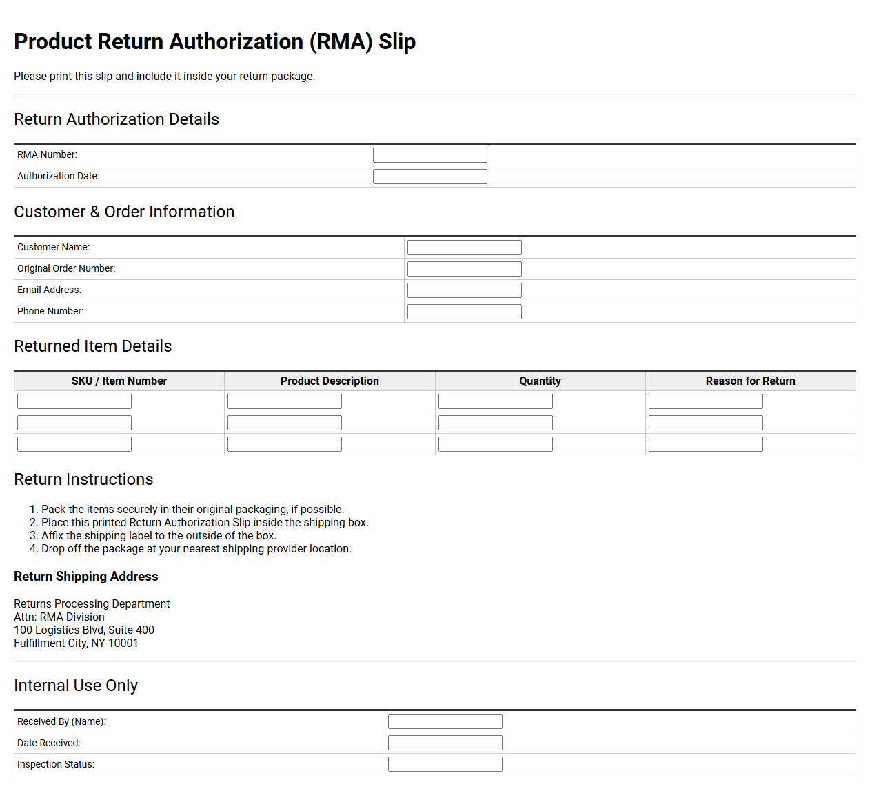This screenshot has width=870, height=789.
Task: Click instruction 'Pack the items securely' line
Action: click(192, 510)
